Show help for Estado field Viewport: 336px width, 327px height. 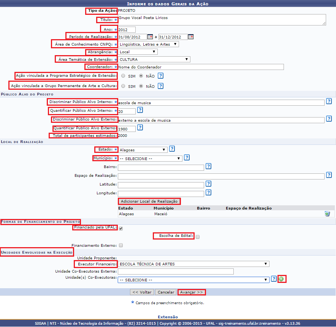[x=172, y=149]
